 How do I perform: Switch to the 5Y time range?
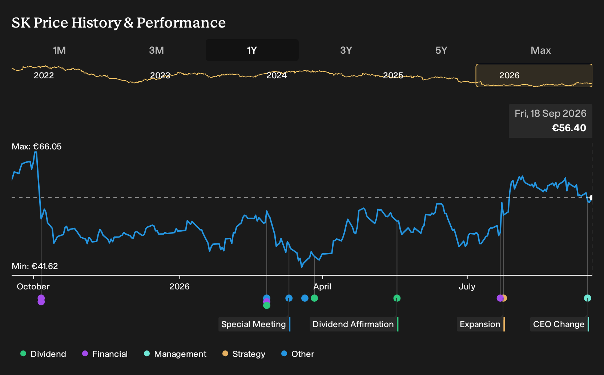[441, 50]
